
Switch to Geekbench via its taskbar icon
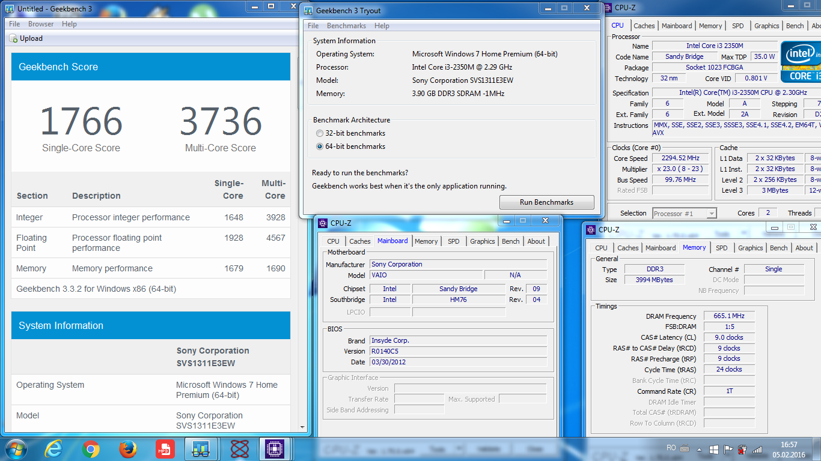tap(201, 449)
